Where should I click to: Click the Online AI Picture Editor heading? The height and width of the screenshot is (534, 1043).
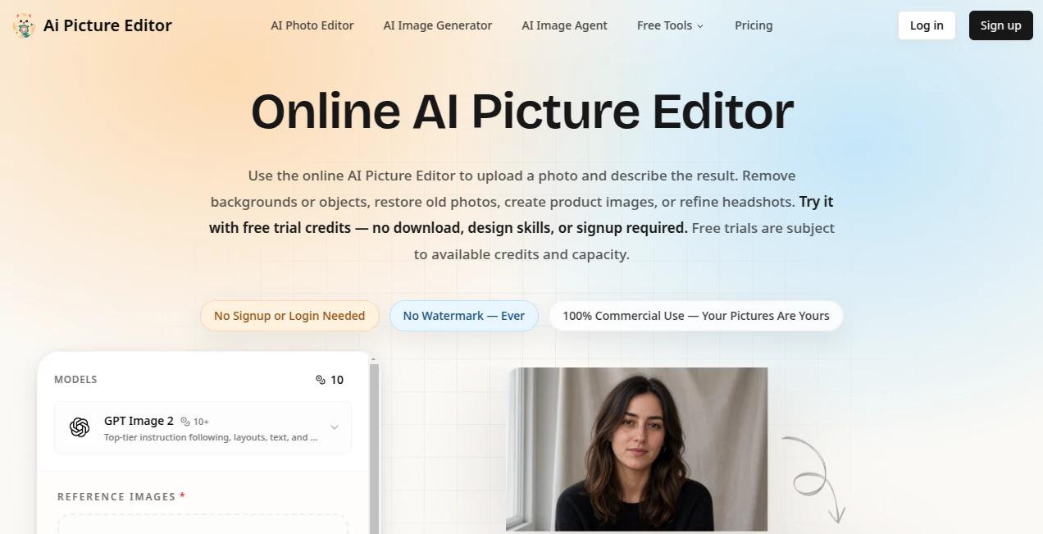click(522, 112)
